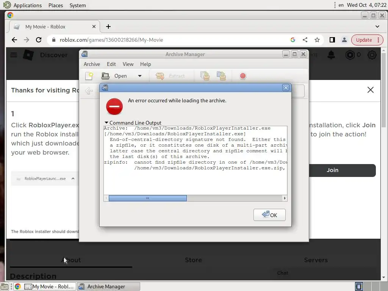This screenshot has height=291, width=388.
Task: Open the Edit menu in Archive Manager
Action: pos(111,64)
